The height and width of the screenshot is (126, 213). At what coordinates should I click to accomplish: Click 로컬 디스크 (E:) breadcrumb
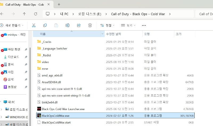[x=89, y=14]
